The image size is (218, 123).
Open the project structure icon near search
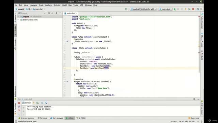click(198, 9)
